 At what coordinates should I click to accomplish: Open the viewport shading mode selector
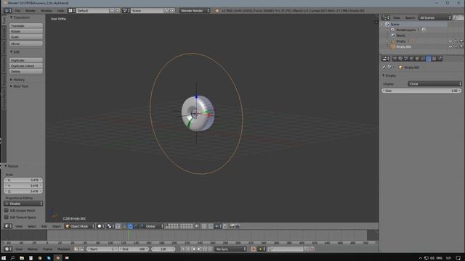101,226
